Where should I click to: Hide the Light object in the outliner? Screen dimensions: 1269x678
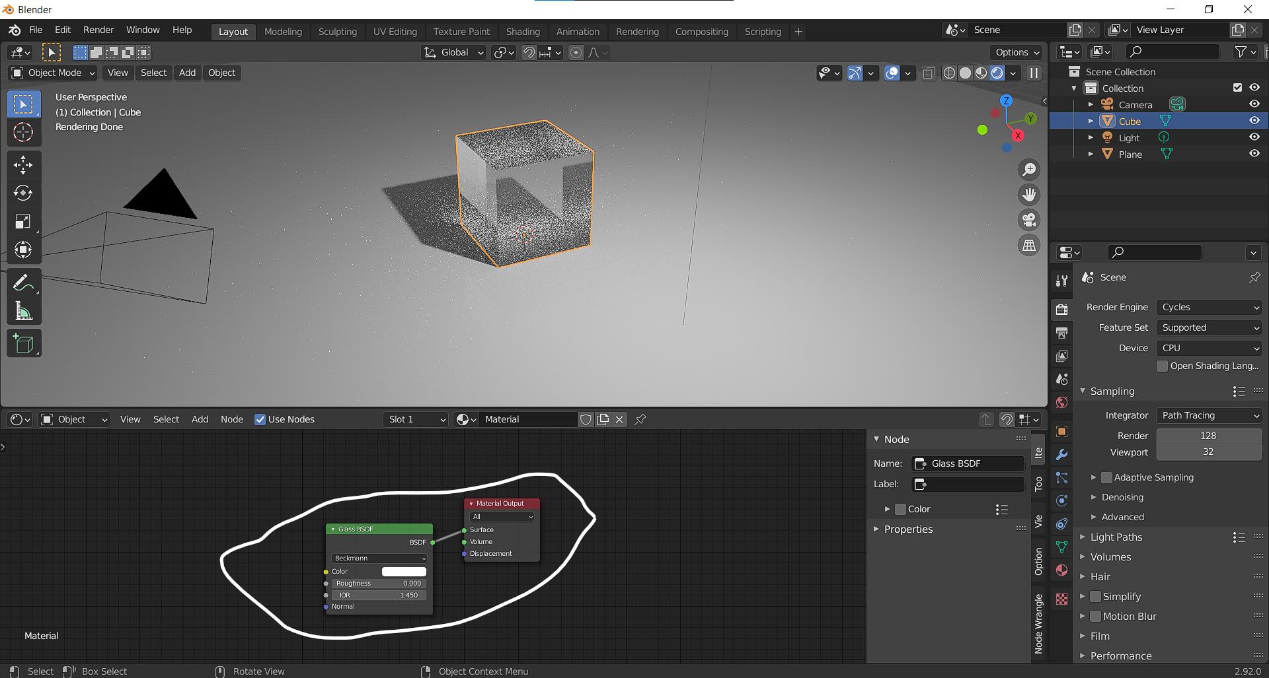1254,137
